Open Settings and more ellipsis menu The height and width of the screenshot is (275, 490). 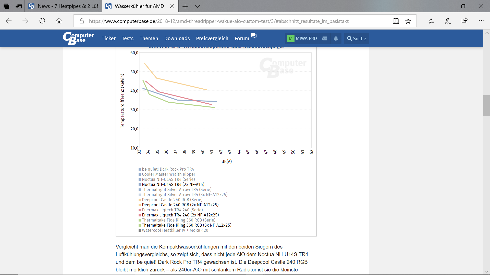(x=481, y=21)
